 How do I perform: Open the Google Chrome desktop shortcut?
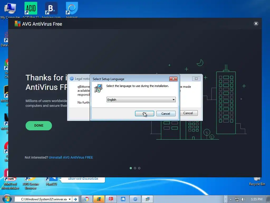point(6,68)
